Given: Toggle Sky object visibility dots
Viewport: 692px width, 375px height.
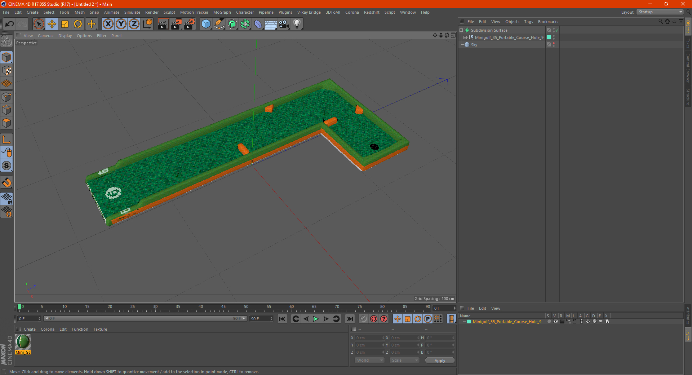Looking at the screenshot, I should (x=554, y=45).
